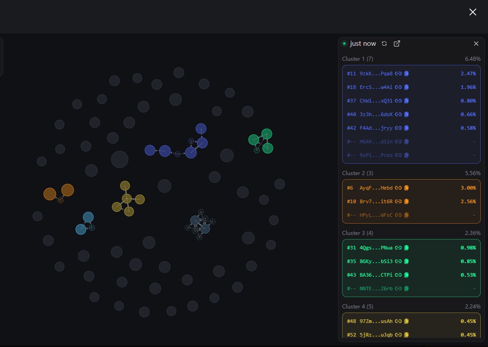Select the Cluster 2 (3) header
Viewport: 488px width, 347px height.
click(358, 173)
